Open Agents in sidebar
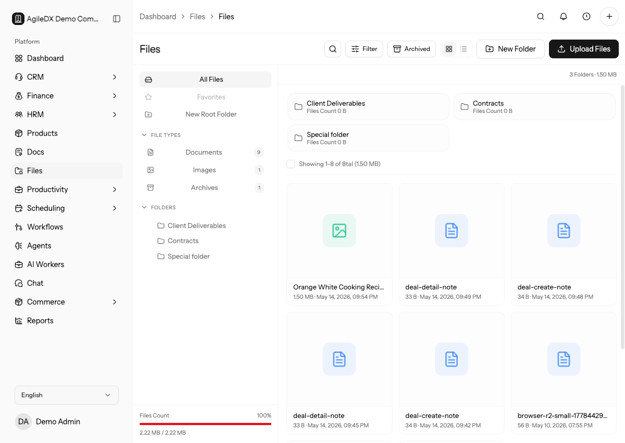Viewport: 625px width, 443px height. (x=67, y=246)
